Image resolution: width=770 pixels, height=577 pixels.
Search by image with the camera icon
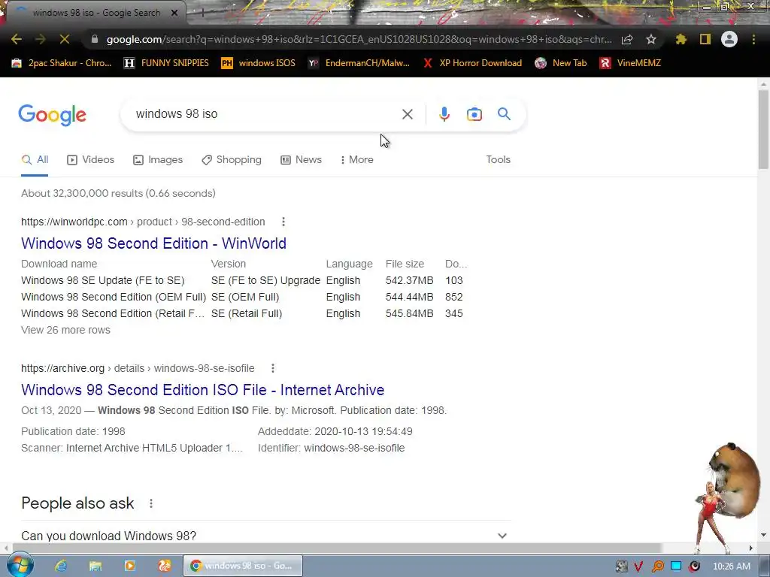click(474, 114)
